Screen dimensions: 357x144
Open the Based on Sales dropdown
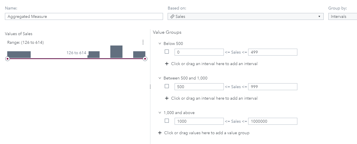319,17
